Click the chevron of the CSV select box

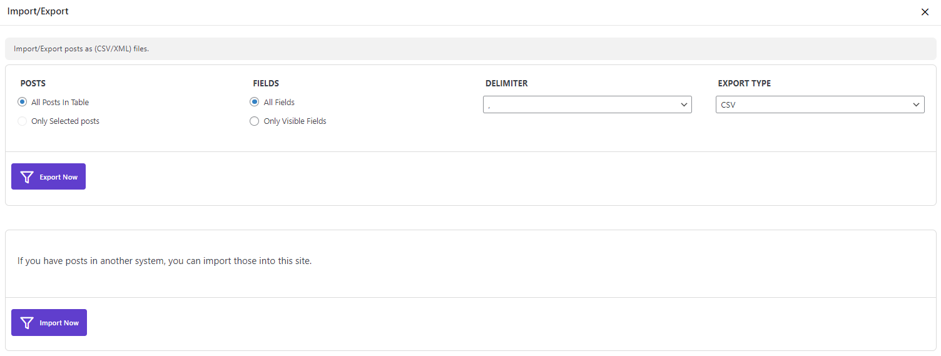click(x=917, y=104)
